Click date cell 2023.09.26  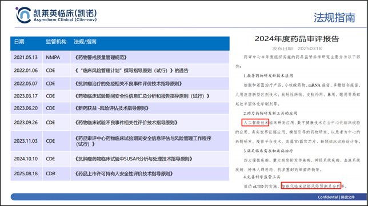pos(26,123)
